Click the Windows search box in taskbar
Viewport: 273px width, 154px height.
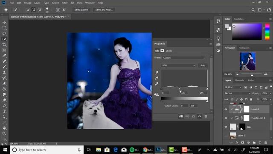pyautogui.click(x=47, y=150)
